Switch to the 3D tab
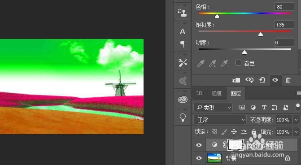This screenshot has height=165, width=301. pos(199,93)
